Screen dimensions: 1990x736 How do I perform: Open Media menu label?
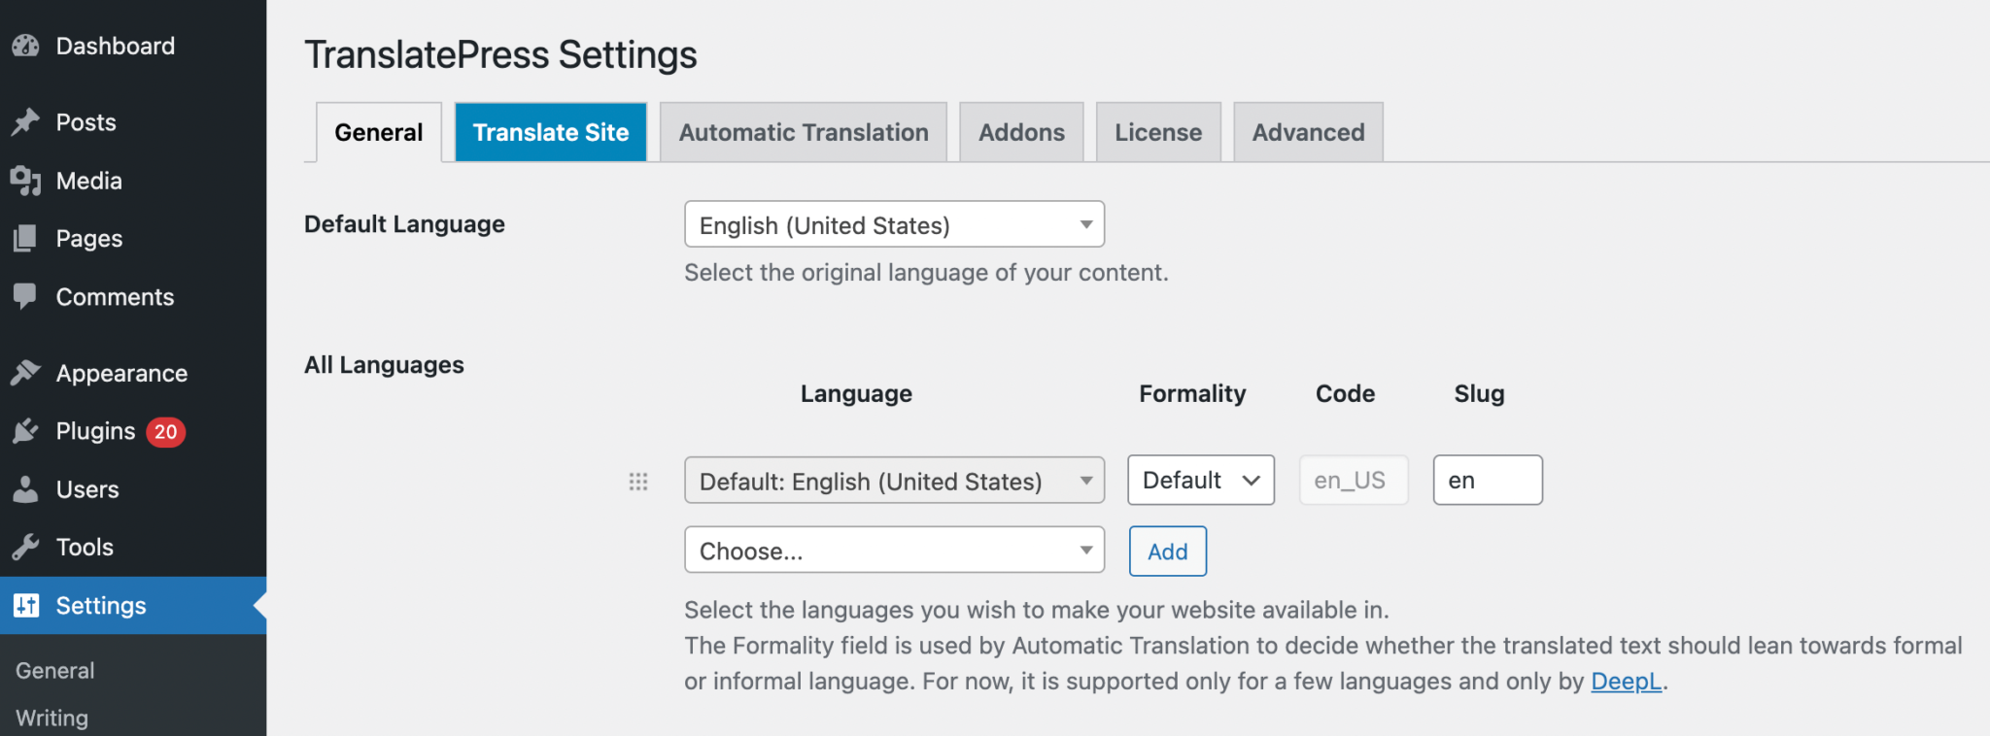click(89, 181)
